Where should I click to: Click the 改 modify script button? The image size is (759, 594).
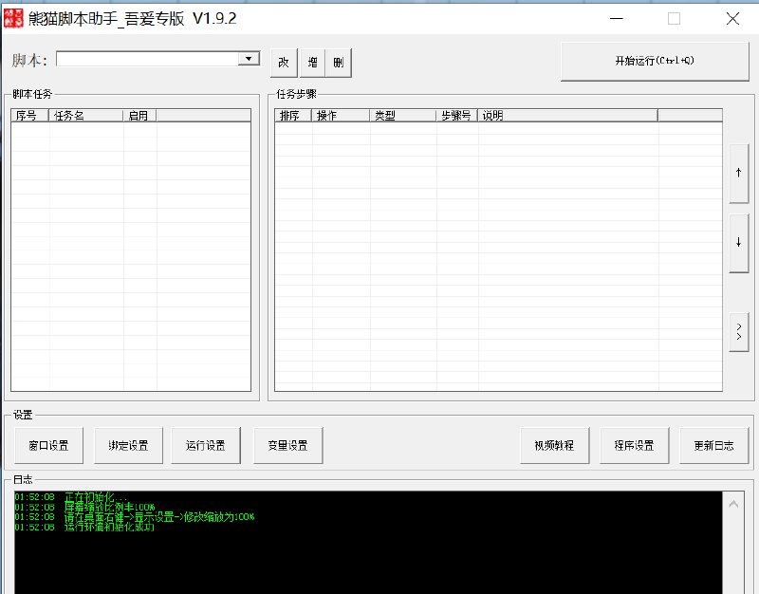(284, 62)
